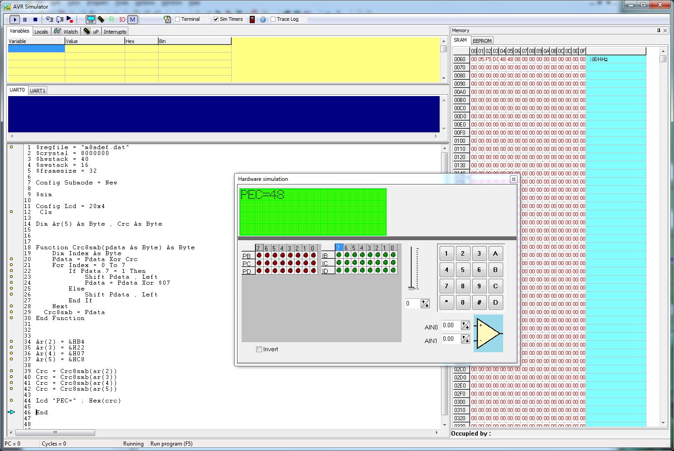Screen dimensions: 674x451
Task: Click the Run program play button
Action: (15, 19)
